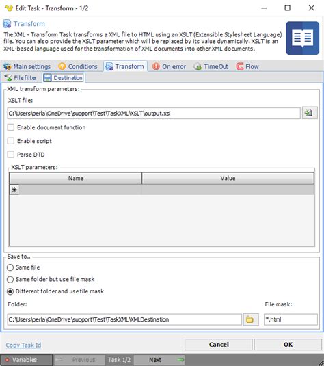The height and width of the screenshot is (366, 324).
Task: Open the On error tab
Action: click(169, 66)
